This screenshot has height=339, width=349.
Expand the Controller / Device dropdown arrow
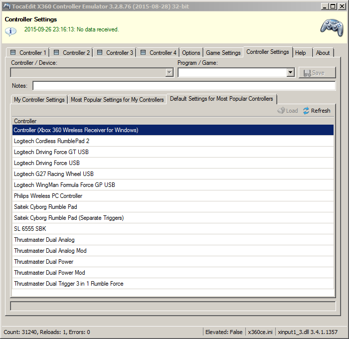(x=170, y=73)
